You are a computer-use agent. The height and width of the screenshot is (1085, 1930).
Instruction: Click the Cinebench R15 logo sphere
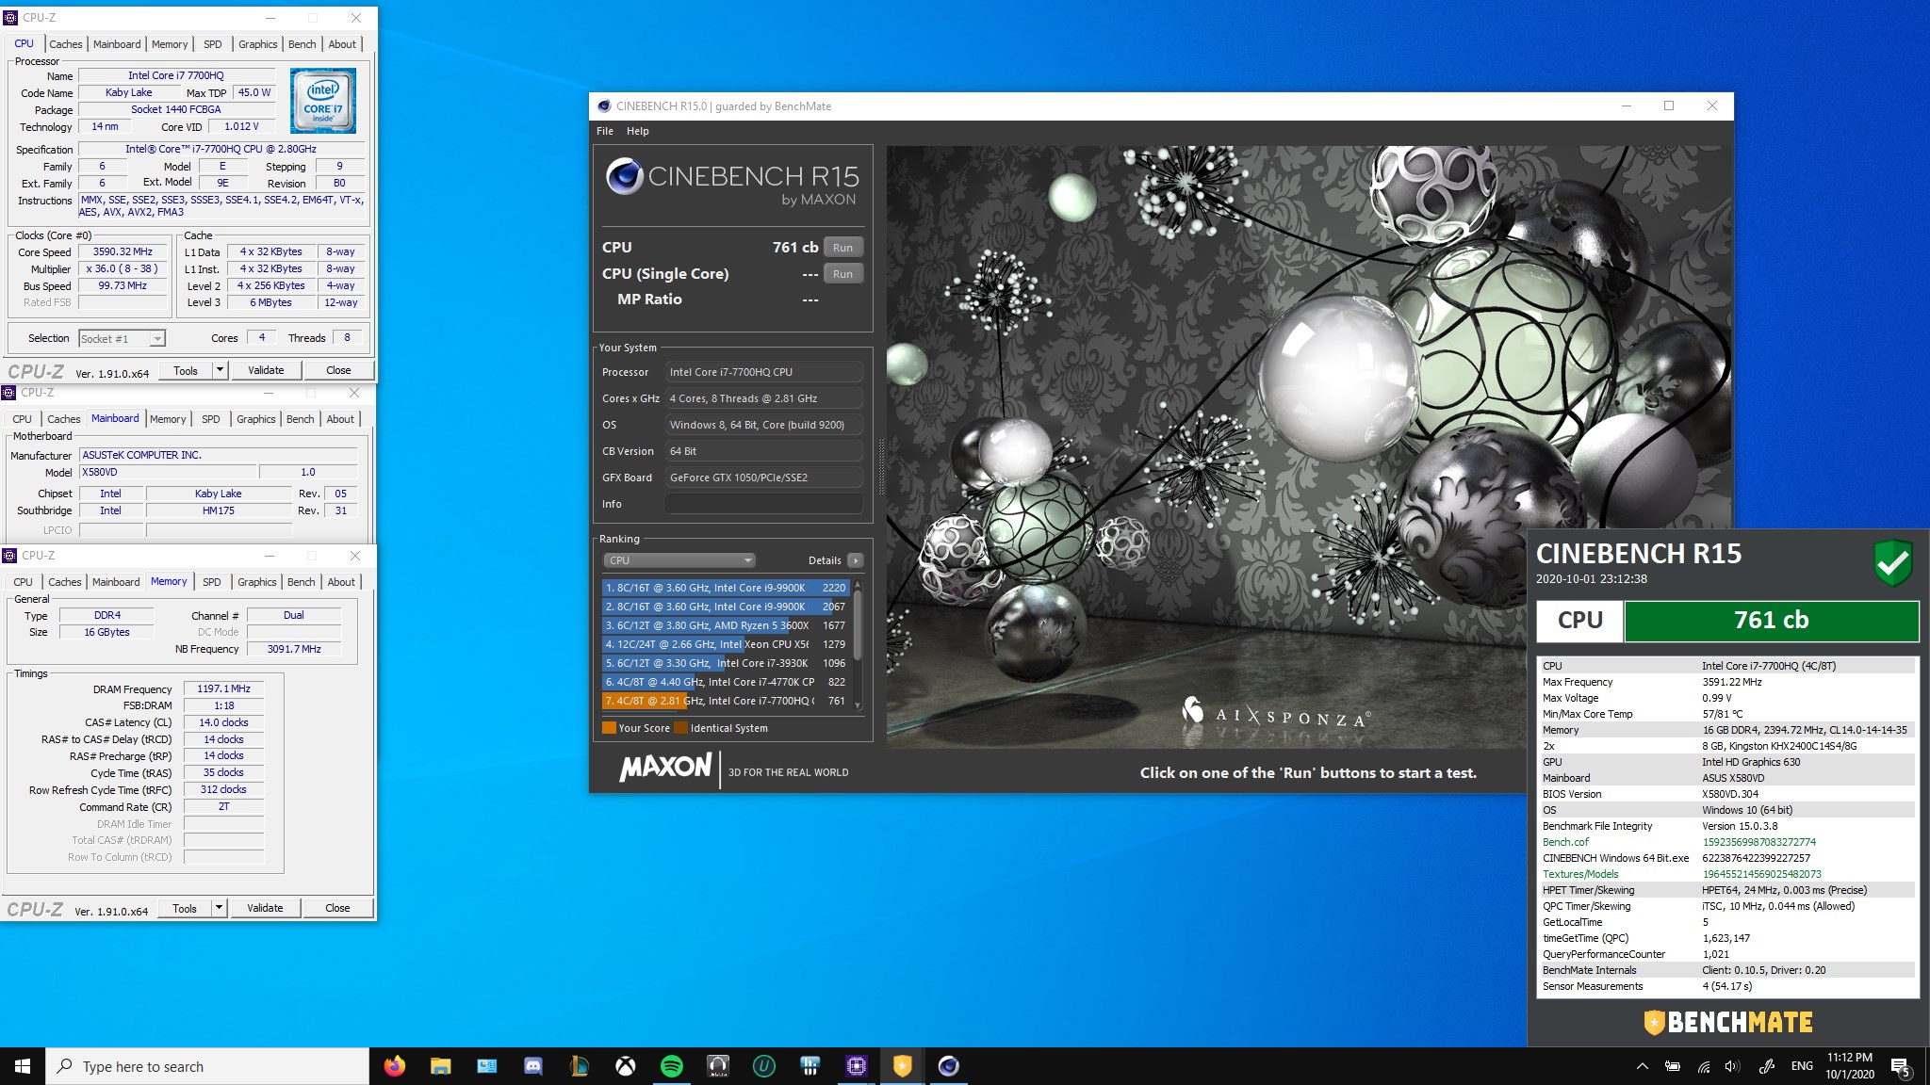tap(623, 176)
